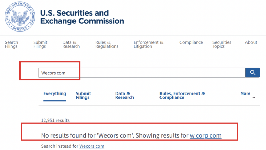Open Search Filings in top navigation
266x150 pixels.
[11, 44]
